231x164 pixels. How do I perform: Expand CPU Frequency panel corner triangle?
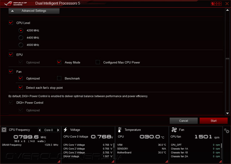tap(59, 161)
